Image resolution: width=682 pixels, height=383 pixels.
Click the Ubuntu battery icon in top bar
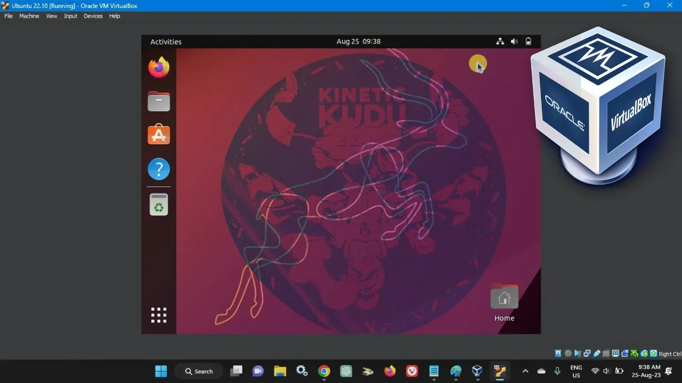(x=529, y=41)
